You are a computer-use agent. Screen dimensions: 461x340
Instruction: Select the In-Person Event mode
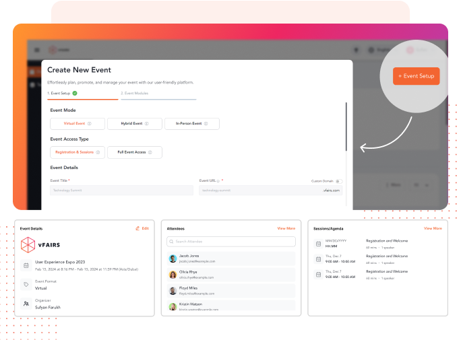[x=192, y=124]
